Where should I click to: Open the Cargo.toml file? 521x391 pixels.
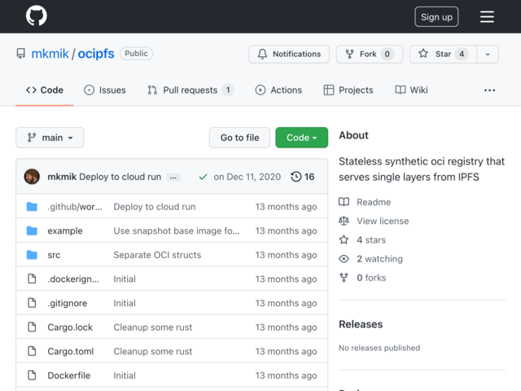pos(71,351)
